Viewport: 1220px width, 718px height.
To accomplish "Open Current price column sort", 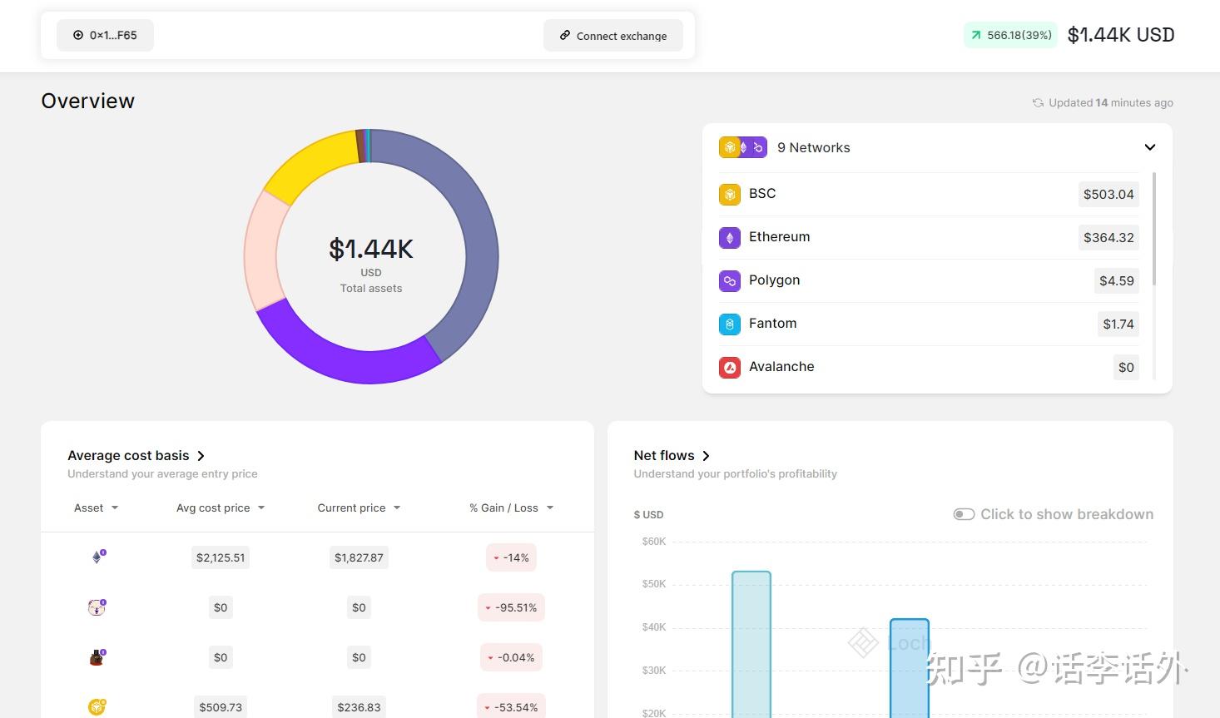I will pos(397,508).
